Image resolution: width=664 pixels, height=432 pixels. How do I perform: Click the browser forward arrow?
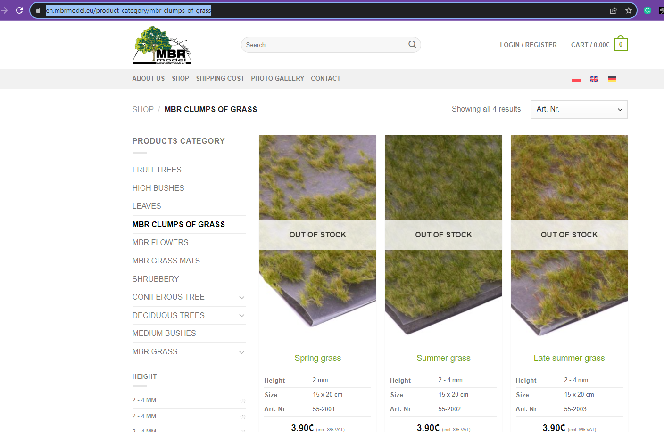pos(4,10)
